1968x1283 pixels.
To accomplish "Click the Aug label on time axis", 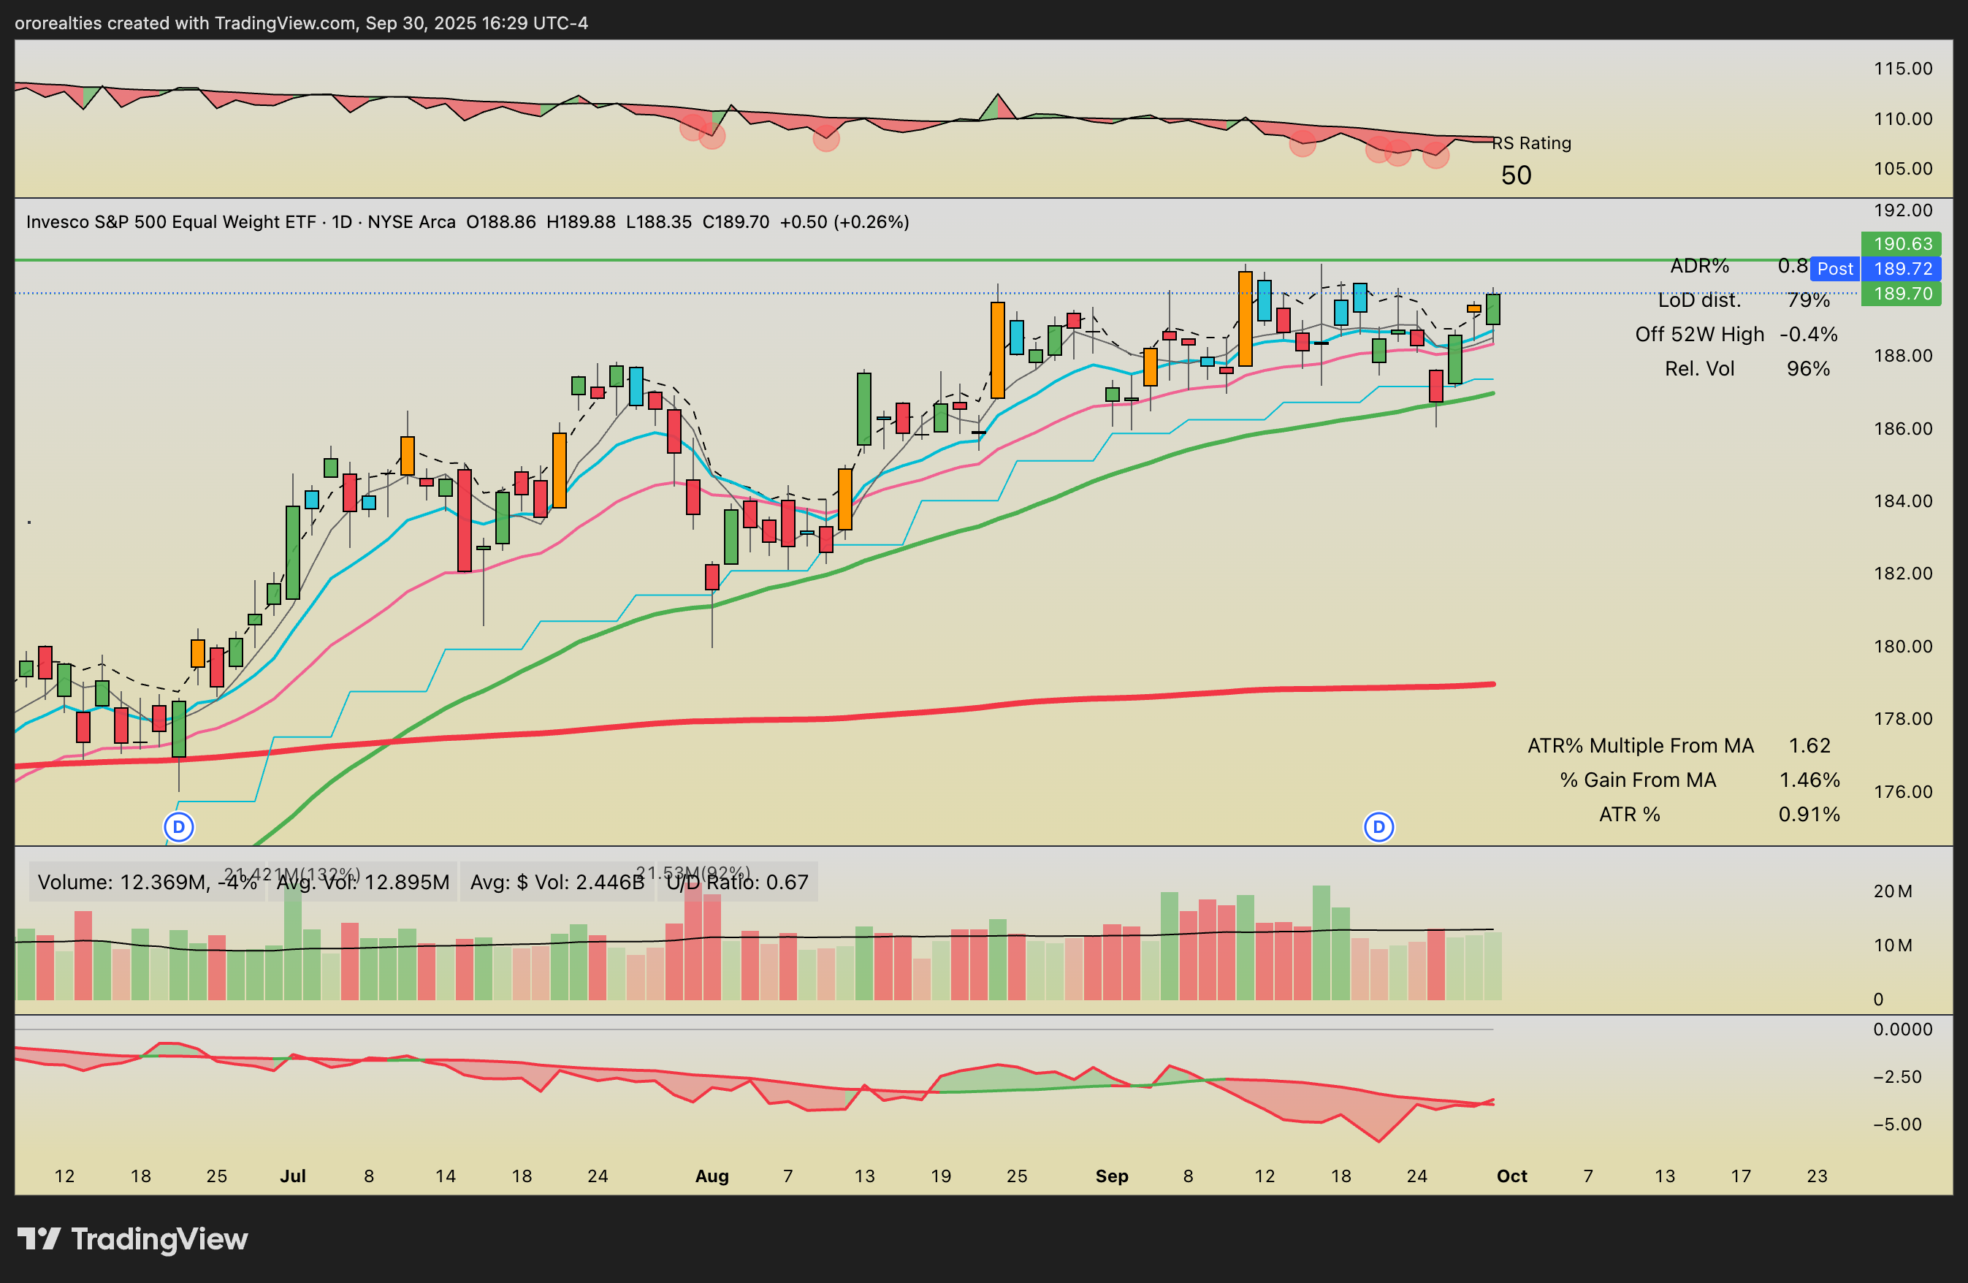I will pyautogui.click(x=711, y=1176).
